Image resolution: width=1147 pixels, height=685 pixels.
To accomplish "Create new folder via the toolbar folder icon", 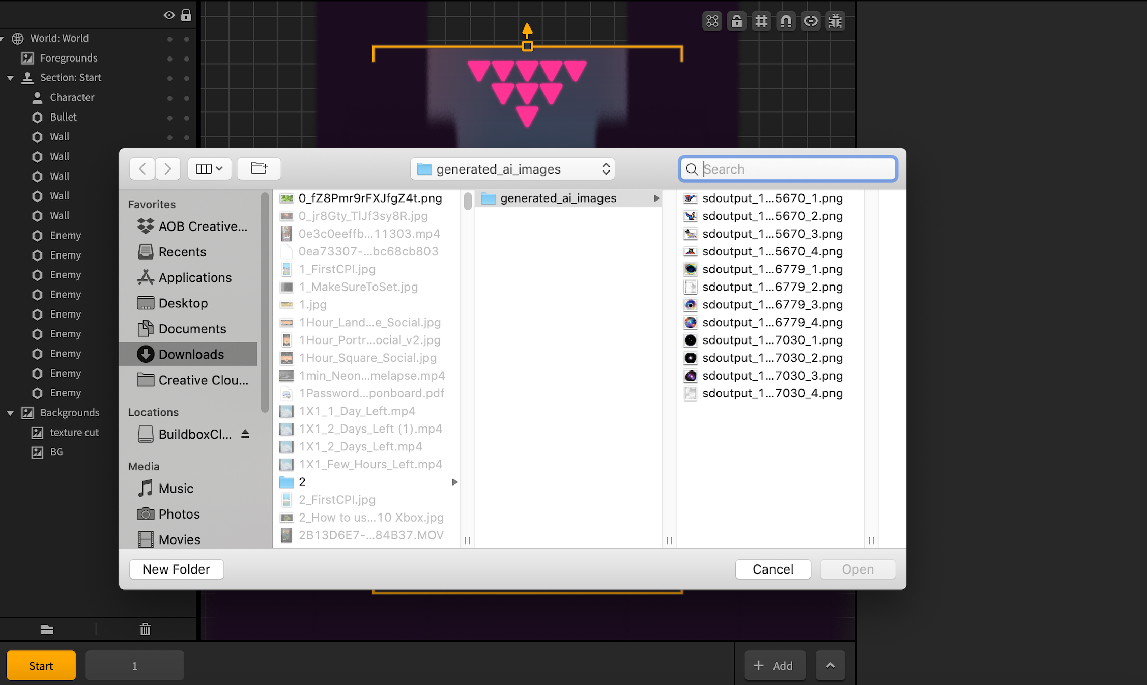I will tap(259, 168).
